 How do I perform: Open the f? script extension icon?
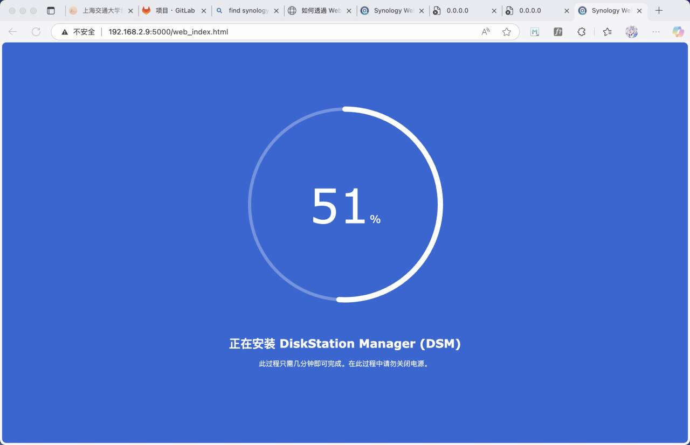[558, 32]
